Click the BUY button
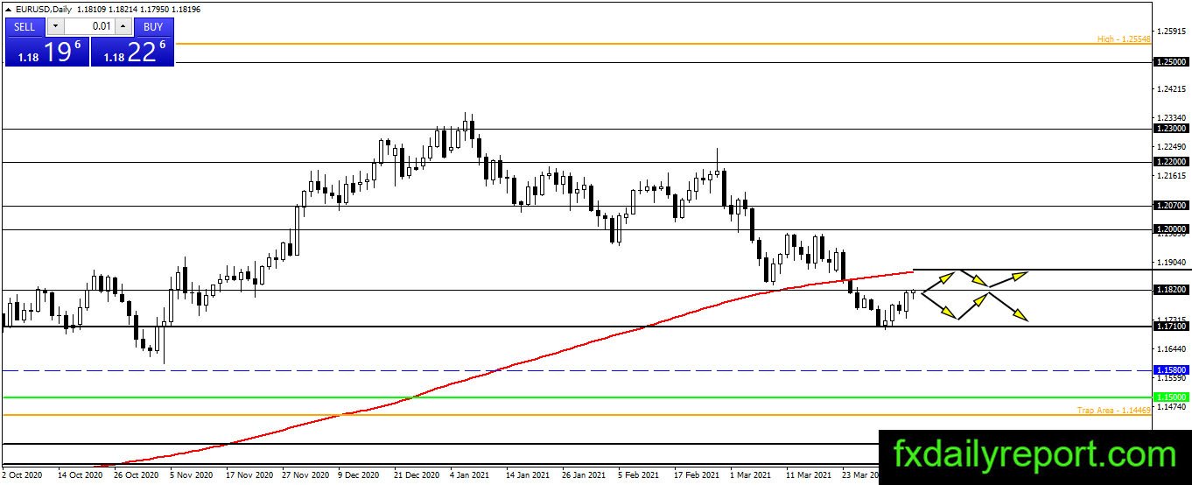 tap(153, 26)
